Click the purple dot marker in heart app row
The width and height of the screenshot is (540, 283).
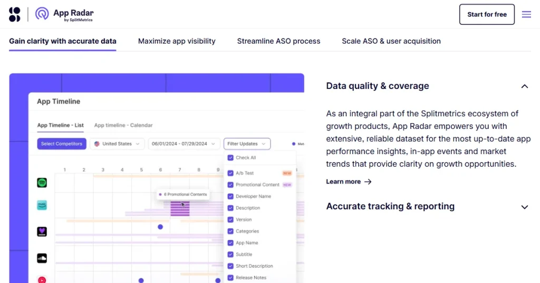click(x=160, y=227)
